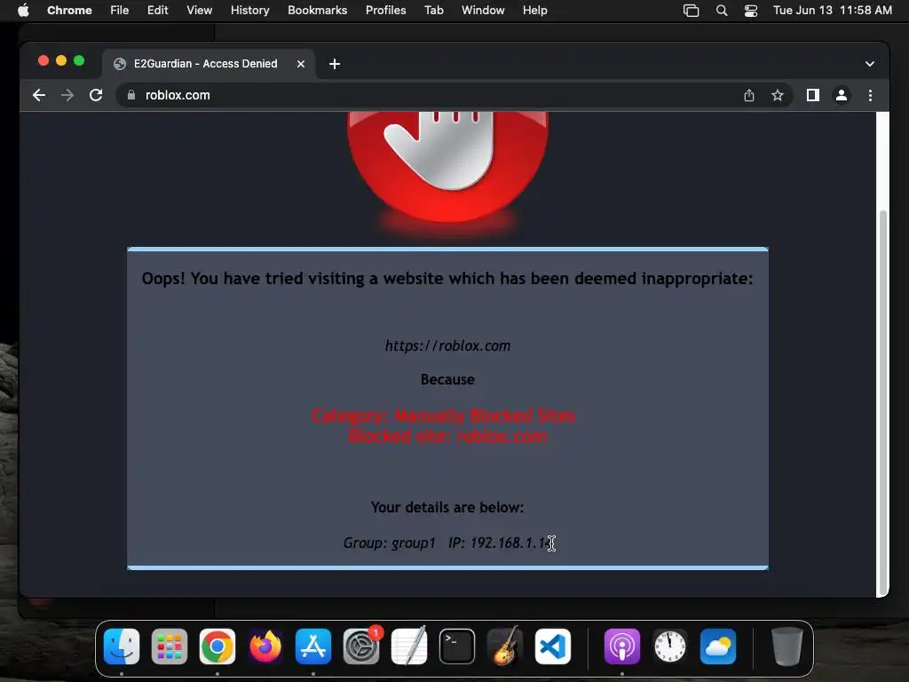Screen dimensions: 909x682
Task: Open the Tab menu
Action: pos(433,11)
